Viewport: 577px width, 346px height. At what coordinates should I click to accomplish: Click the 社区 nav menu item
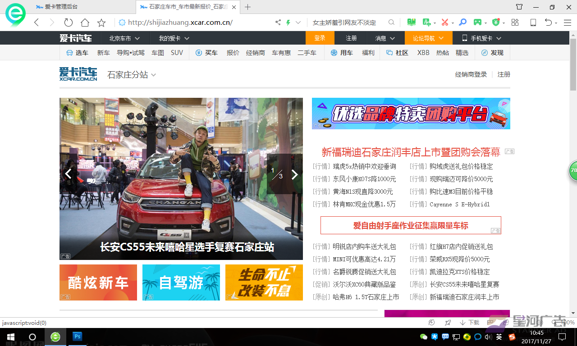coord(397,53)
